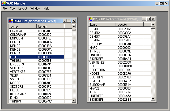Minimize the WAD Mangle main window
The height and width of the screenshot is (111, 170).
(x=157, y=3)
